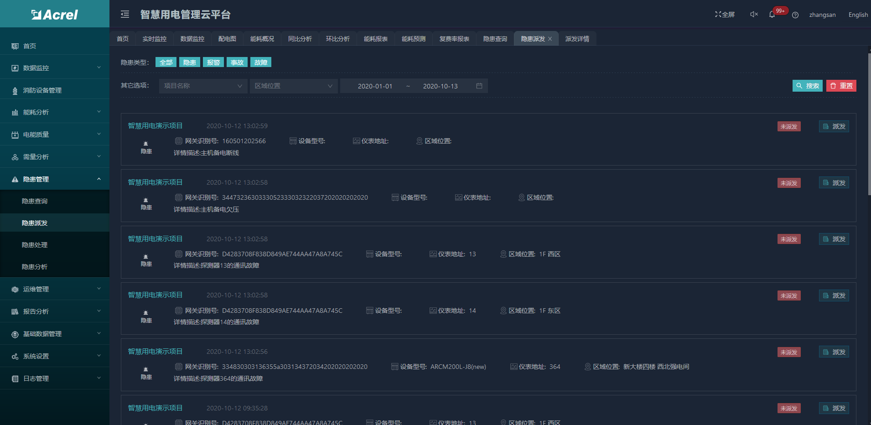Click gateway ID 160501202566 text
871x425 pixels.
(244, 141)
